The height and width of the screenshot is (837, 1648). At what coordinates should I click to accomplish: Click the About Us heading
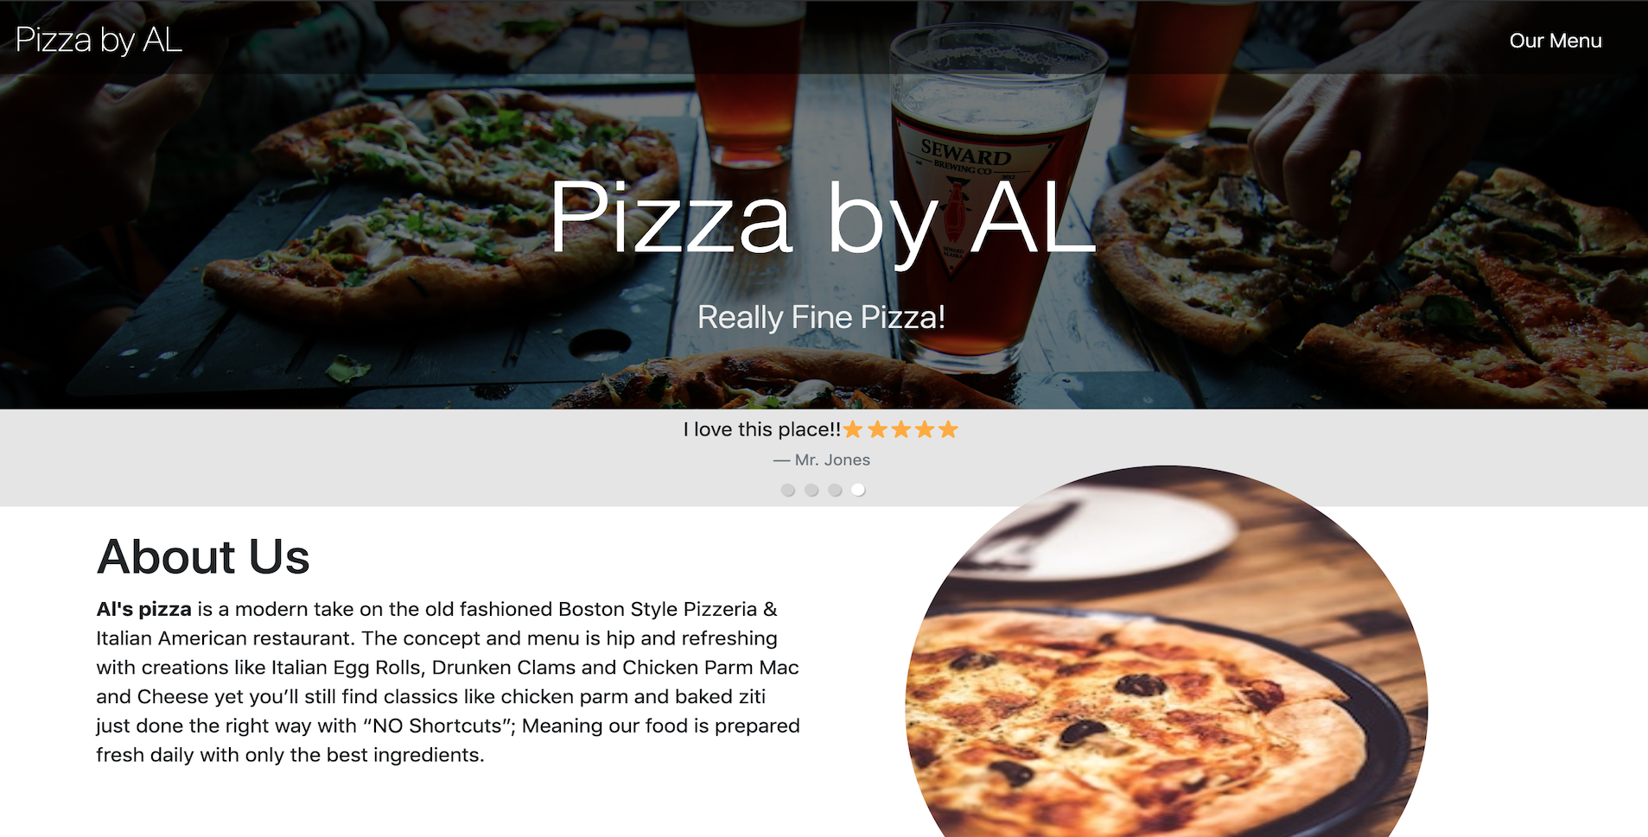click(x=203, y=556)
